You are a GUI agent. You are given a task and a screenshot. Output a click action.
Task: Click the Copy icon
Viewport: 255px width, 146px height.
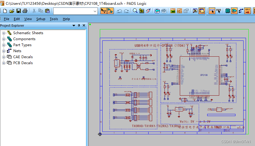point(41,11)
